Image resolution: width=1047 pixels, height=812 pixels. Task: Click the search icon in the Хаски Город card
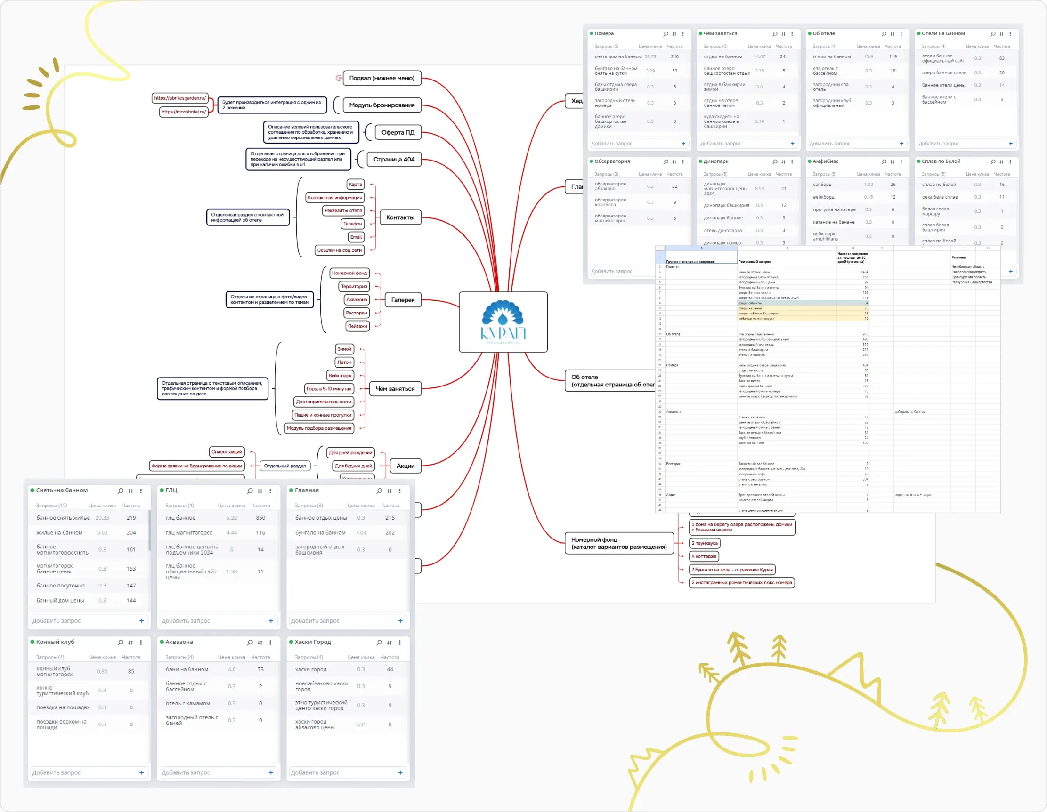click(x=379, y=643)
